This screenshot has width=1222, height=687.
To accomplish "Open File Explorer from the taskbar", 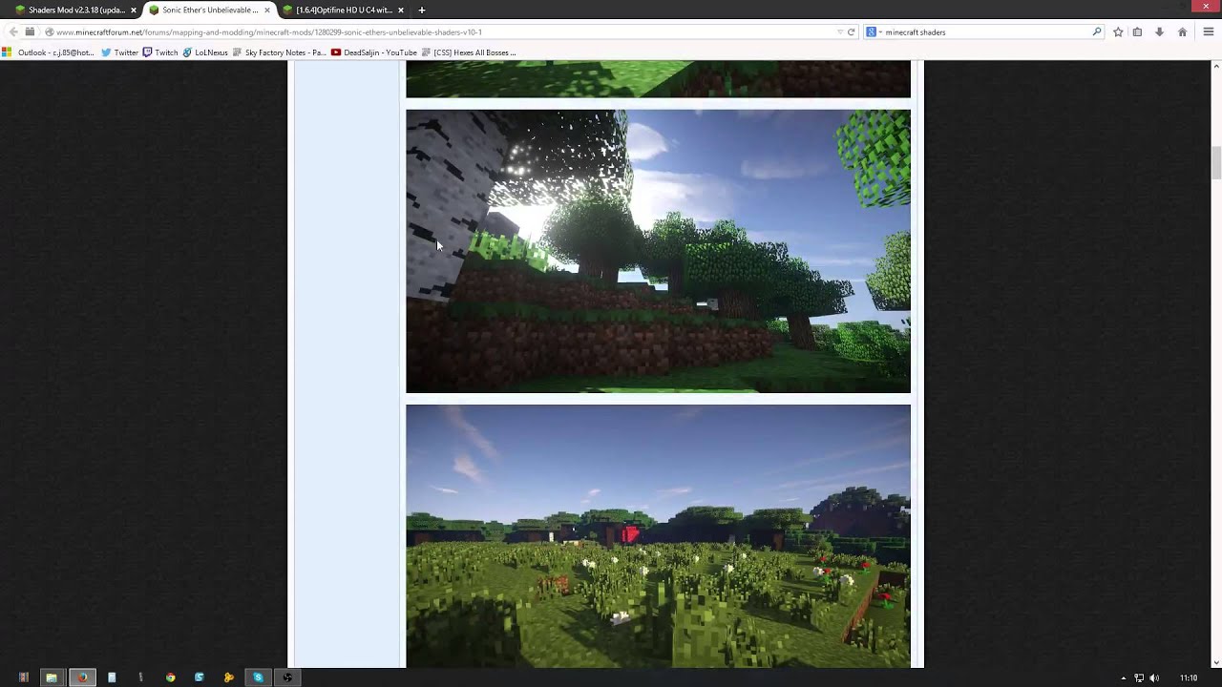I will point(52,677).
